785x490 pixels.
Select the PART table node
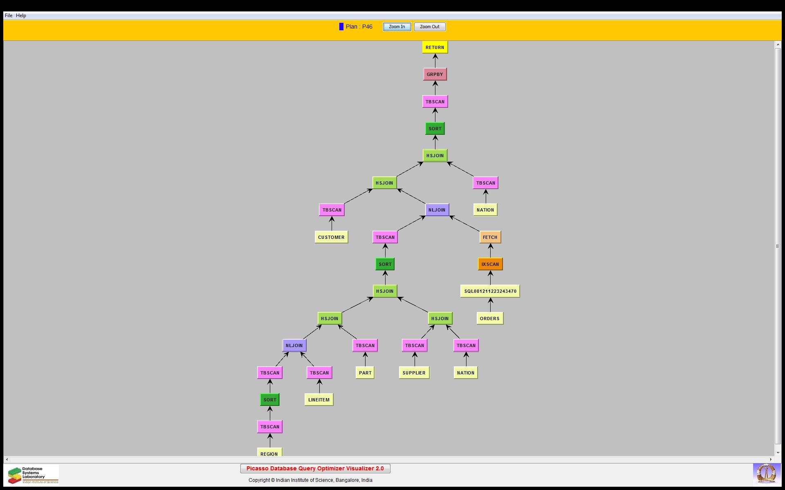pyautogui.click(x=365, y=373)
